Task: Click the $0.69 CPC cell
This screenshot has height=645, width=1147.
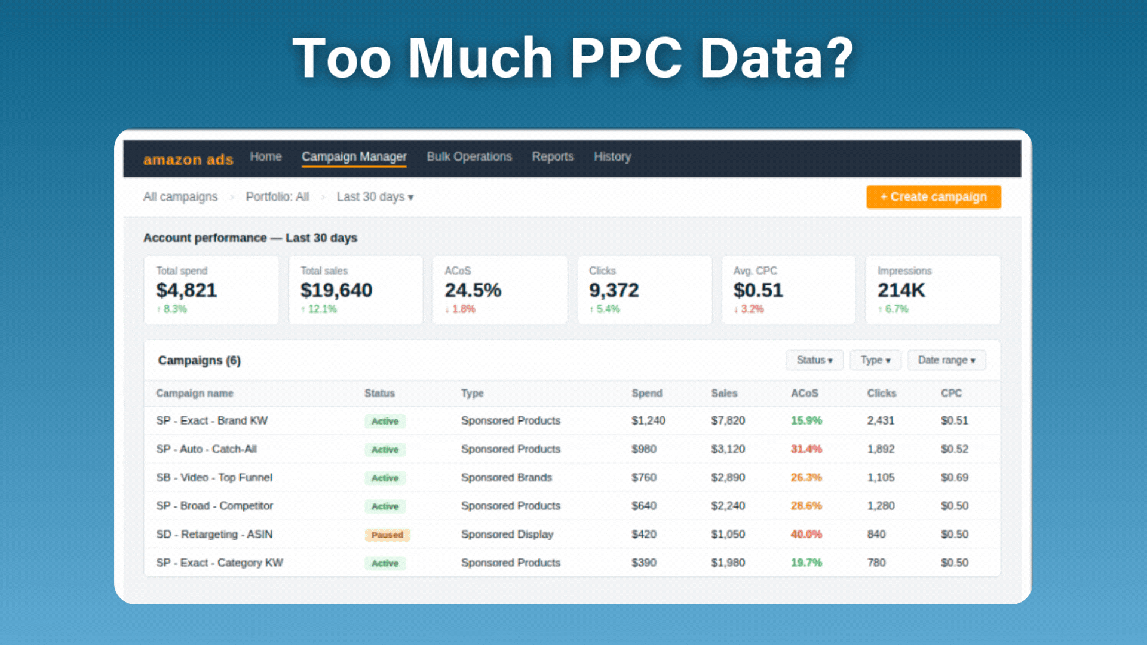Action: 955,478
